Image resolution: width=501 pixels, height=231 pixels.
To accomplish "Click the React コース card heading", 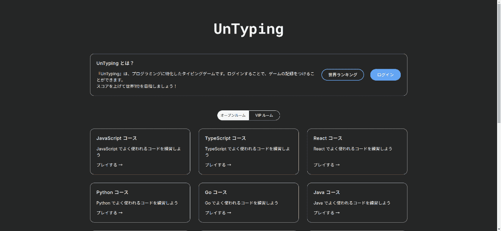I will pos(328,138).
